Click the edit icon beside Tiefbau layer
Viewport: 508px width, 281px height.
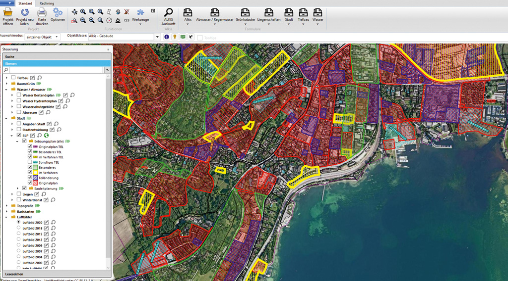pos(33,78)
